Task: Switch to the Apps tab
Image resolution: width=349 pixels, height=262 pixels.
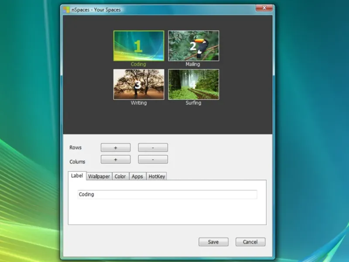Action: [137, 176]
